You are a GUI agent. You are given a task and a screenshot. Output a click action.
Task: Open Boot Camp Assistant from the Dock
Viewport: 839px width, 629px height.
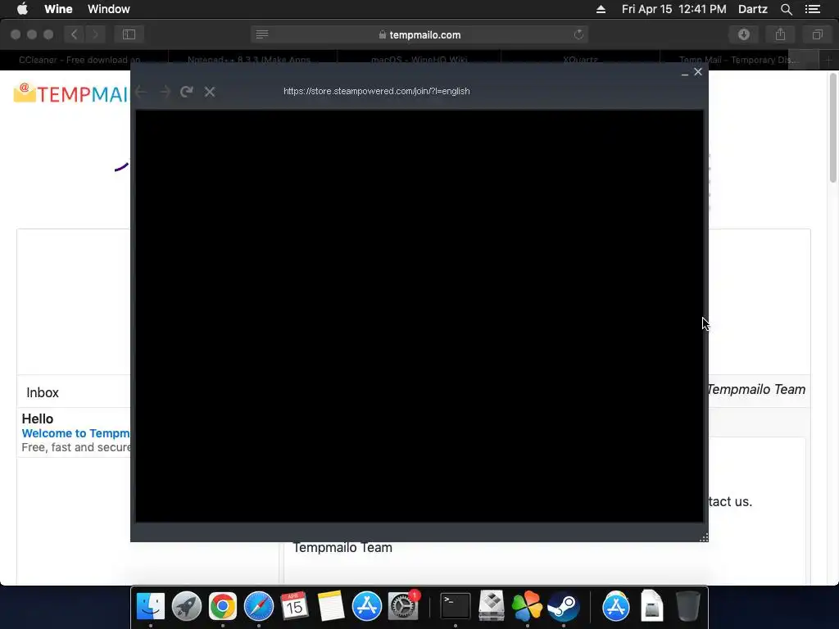[x=492, y=606]
